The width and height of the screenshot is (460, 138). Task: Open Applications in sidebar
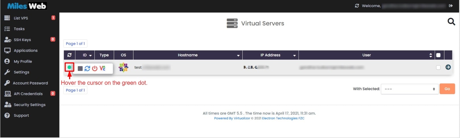26,50
